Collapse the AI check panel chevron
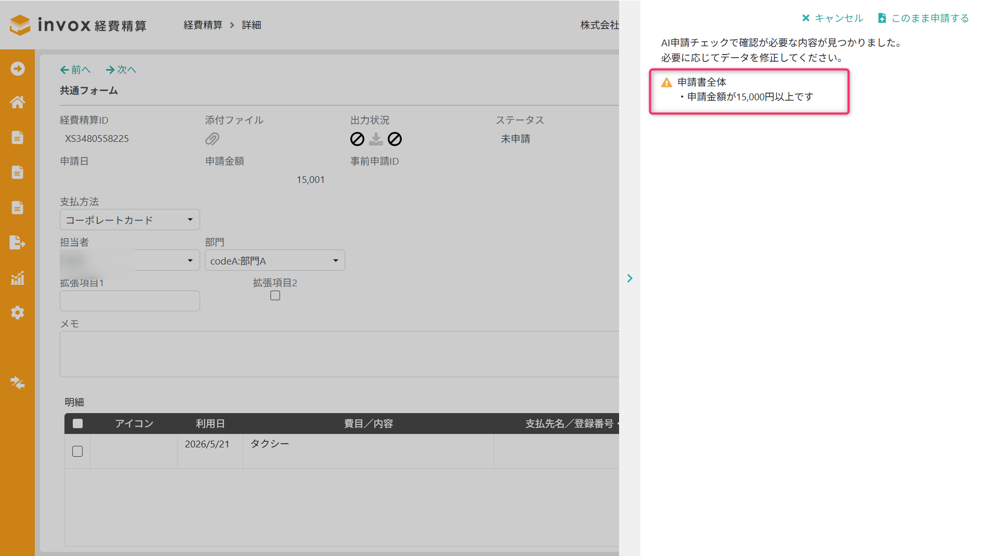Image resolution: width=998 pixels, height=556 pixels. 630,278
